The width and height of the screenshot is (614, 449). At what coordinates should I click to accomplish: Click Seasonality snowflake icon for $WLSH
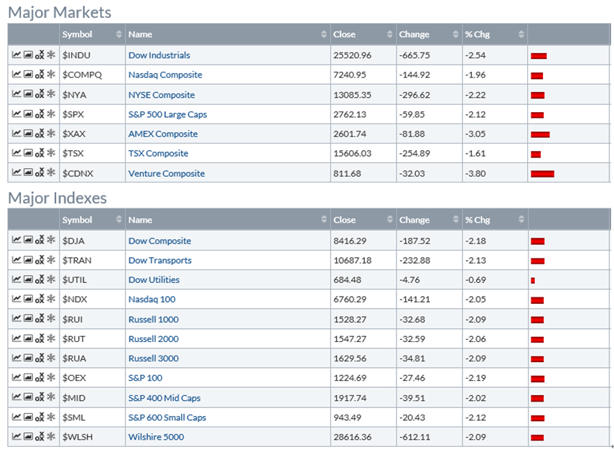[x=51, y=437]
